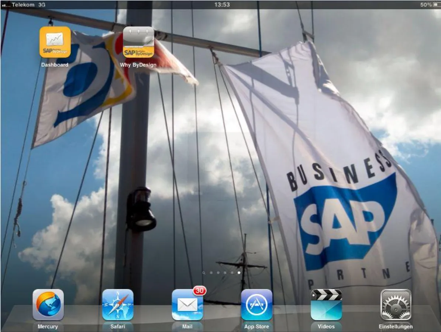Screen dimensions: 441x332
Task: Switch to the second home screen page
Action: pyautogui.click(x=218, y=273)
